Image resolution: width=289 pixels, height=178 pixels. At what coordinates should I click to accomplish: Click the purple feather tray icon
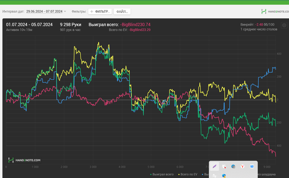click(x=214, y=166)
